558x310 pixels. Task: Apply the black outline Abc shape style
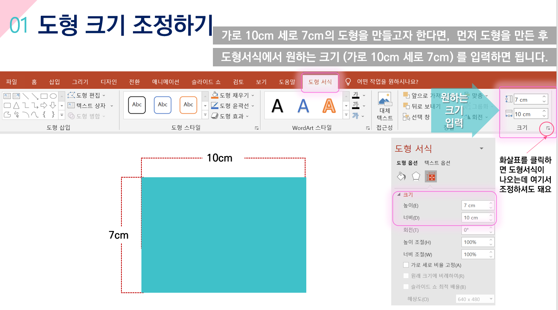click(x=137, y=105)
